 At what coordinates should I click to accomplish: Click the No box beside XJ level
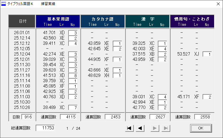pos(207,54)
